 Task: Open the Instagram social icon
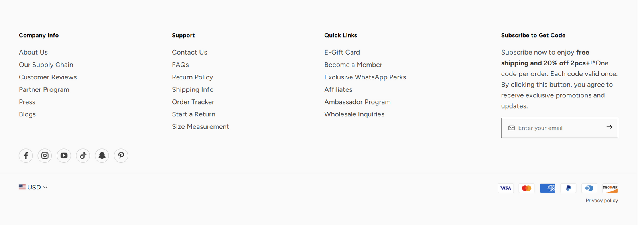pyautogui.click(x=45, y=156)
